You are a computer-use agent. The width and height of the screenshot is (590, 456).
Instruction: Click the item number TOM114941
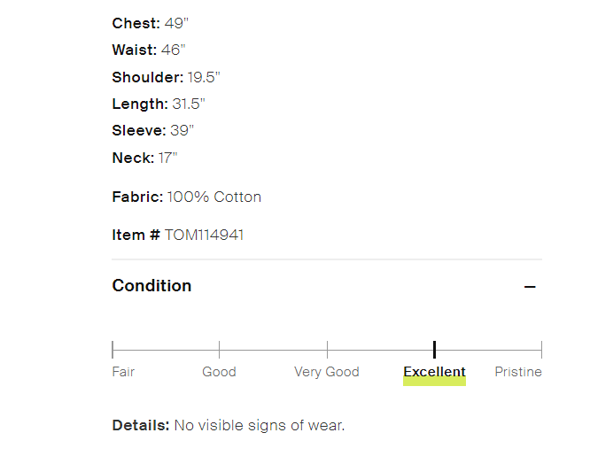[204, 235]
